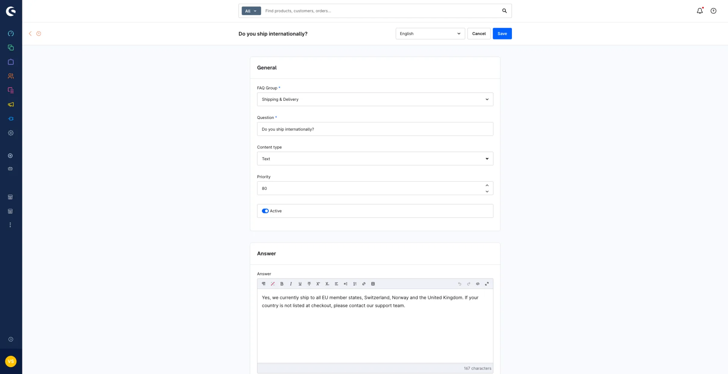This screenshot has height=374, width=728.
Task: Switch the Answer editor to fullscreen
Action: pos(487,284)
